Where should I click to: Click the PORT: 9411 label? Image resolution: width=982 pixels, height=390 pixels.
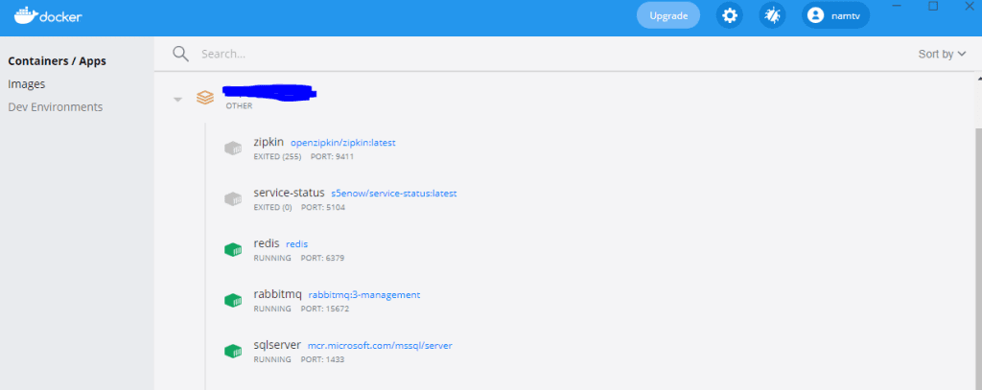pyautogui.click(x=332, y=156)
